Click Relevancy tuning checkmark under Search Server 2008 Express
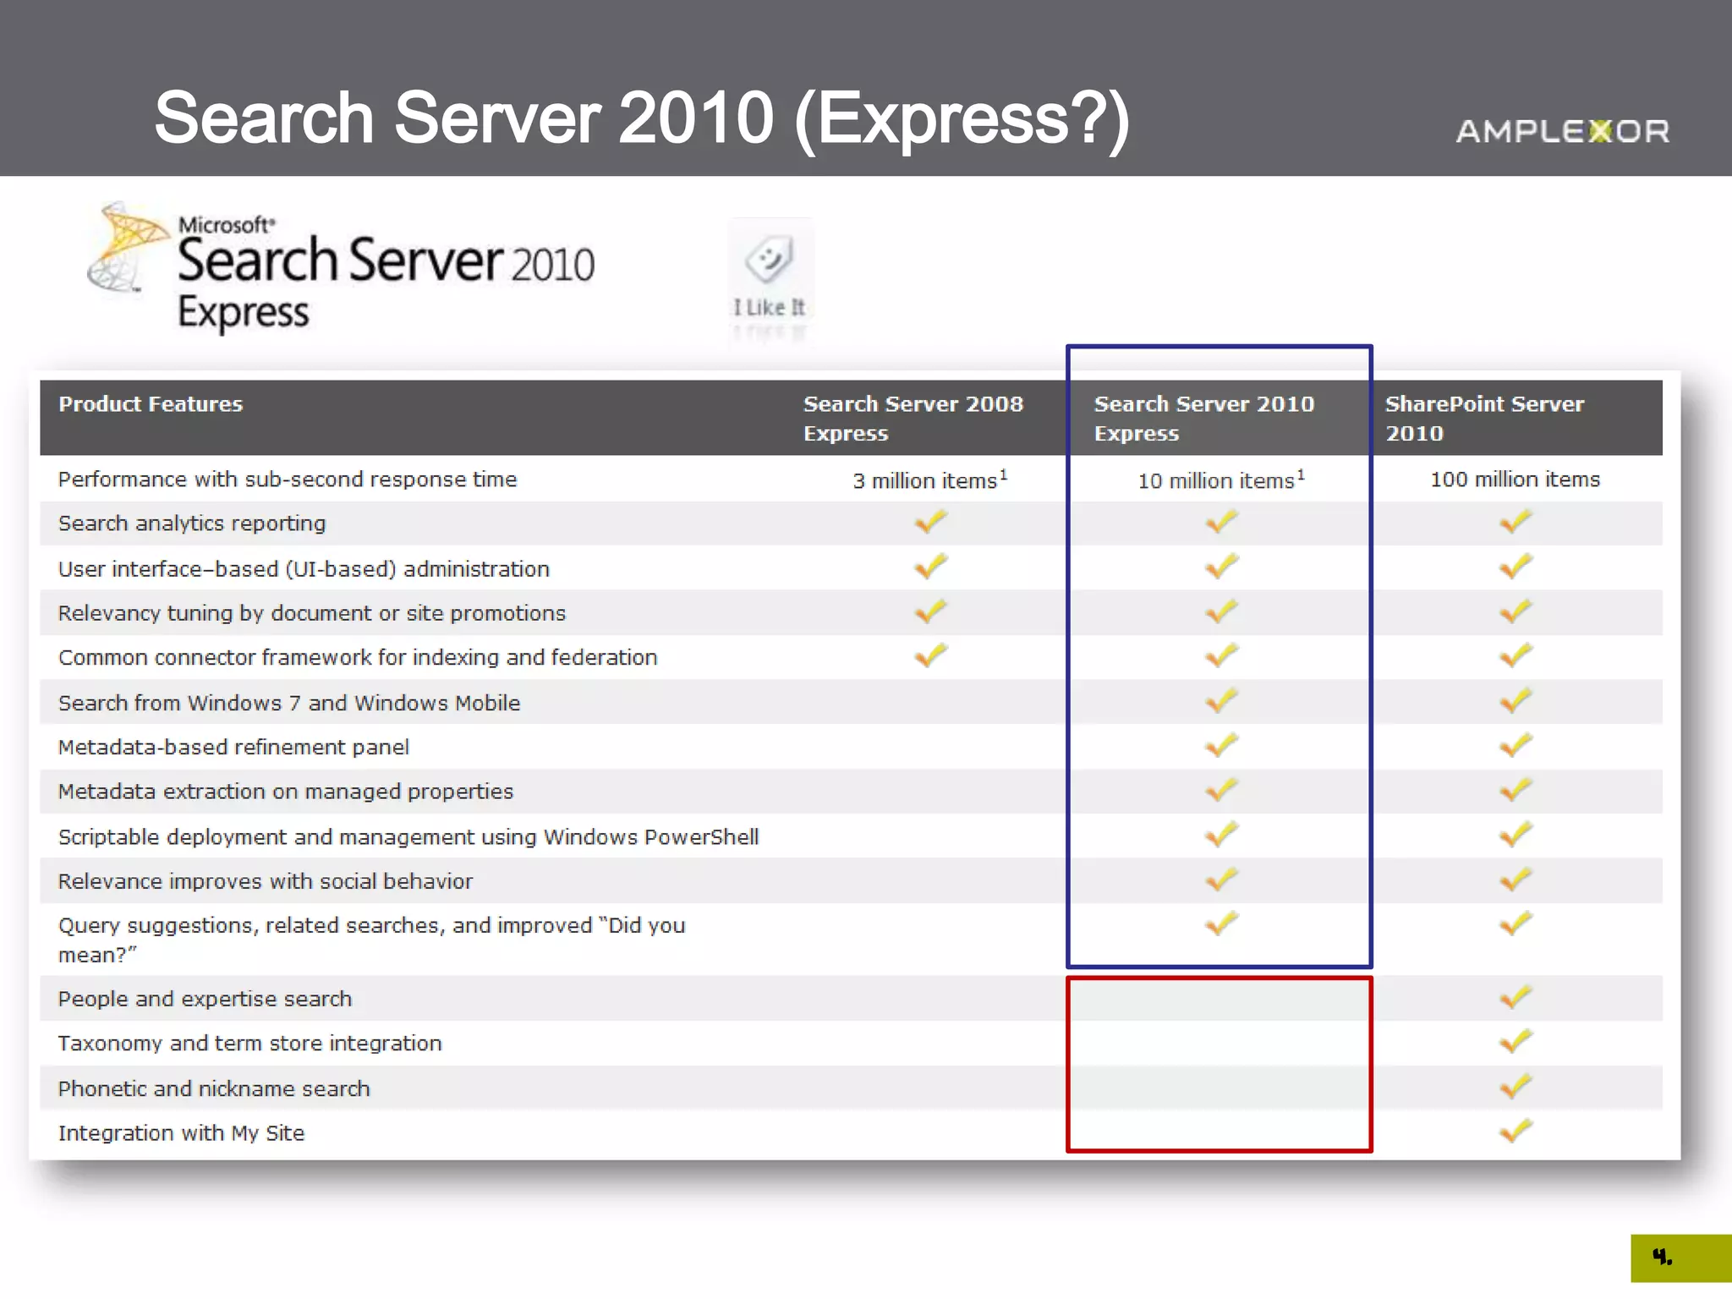This screenshot has width=1732, height=1299. (x=930, y=611)
